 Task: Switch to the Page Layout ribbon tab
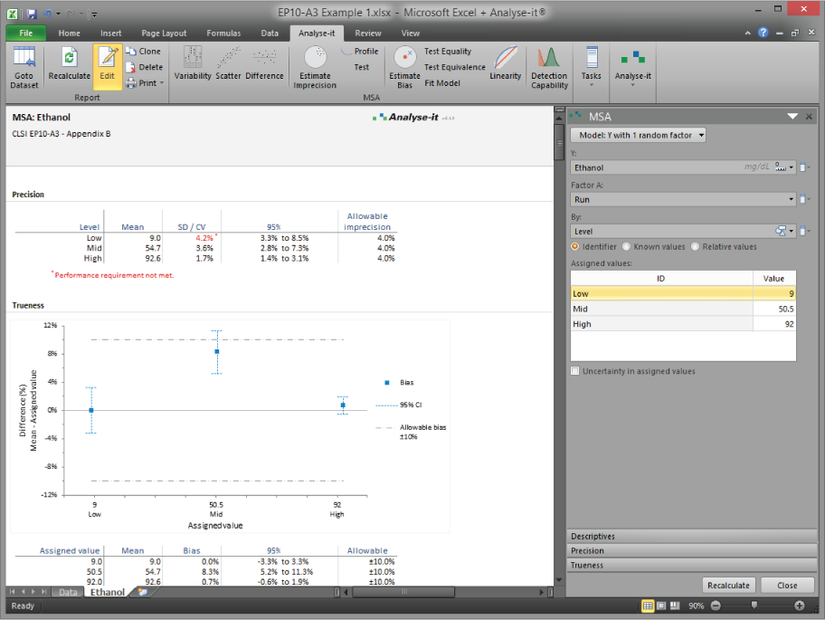click(x=164, y=33)
